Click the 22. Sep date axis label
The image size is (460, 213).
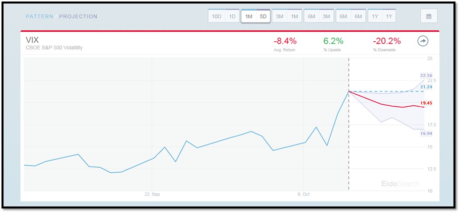pos(152,194)
